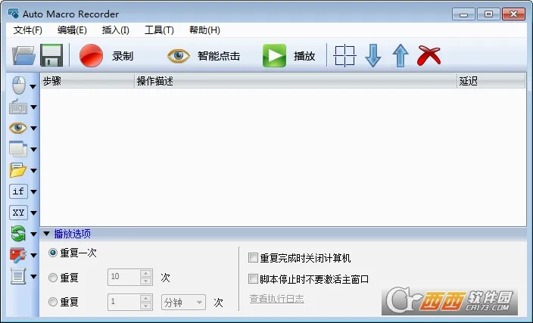Expand loop action dropdown arrow
The height and width of the screenshot is (323, 533).
(33, 234)
